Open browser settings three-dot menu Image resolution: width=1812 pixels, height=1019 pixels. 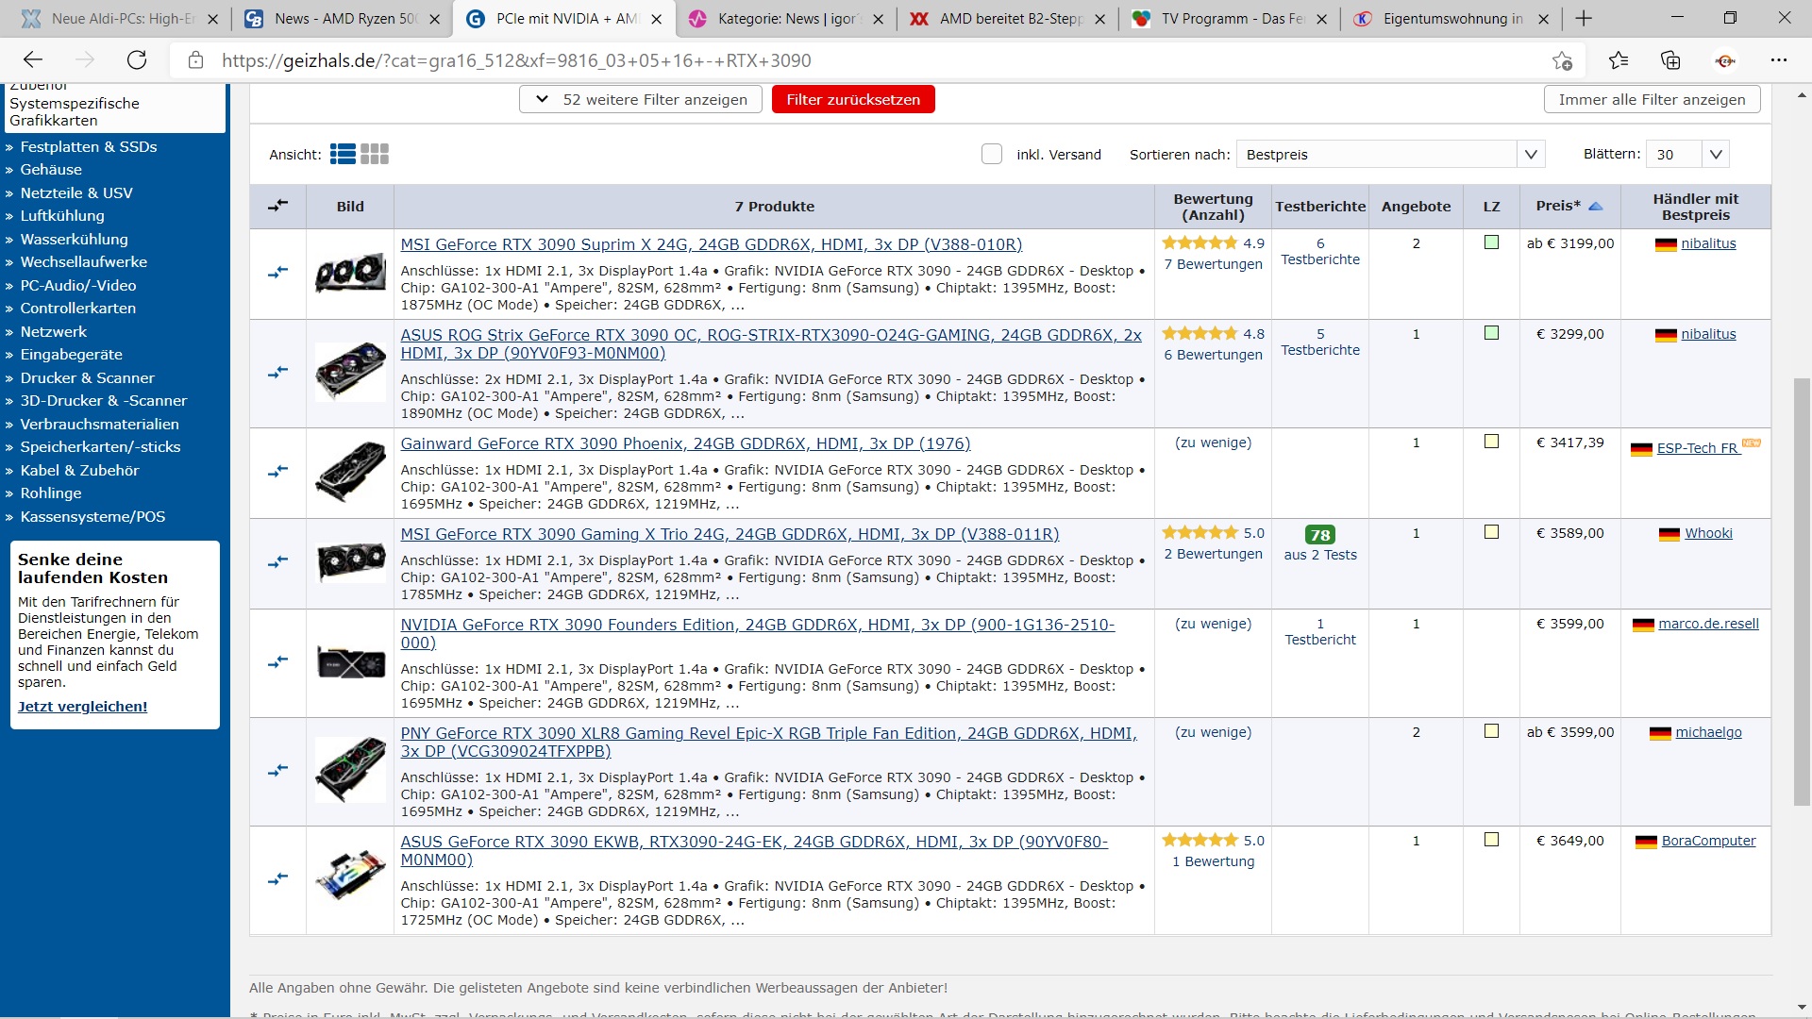pyautogui.click(x=1779, y=60)
